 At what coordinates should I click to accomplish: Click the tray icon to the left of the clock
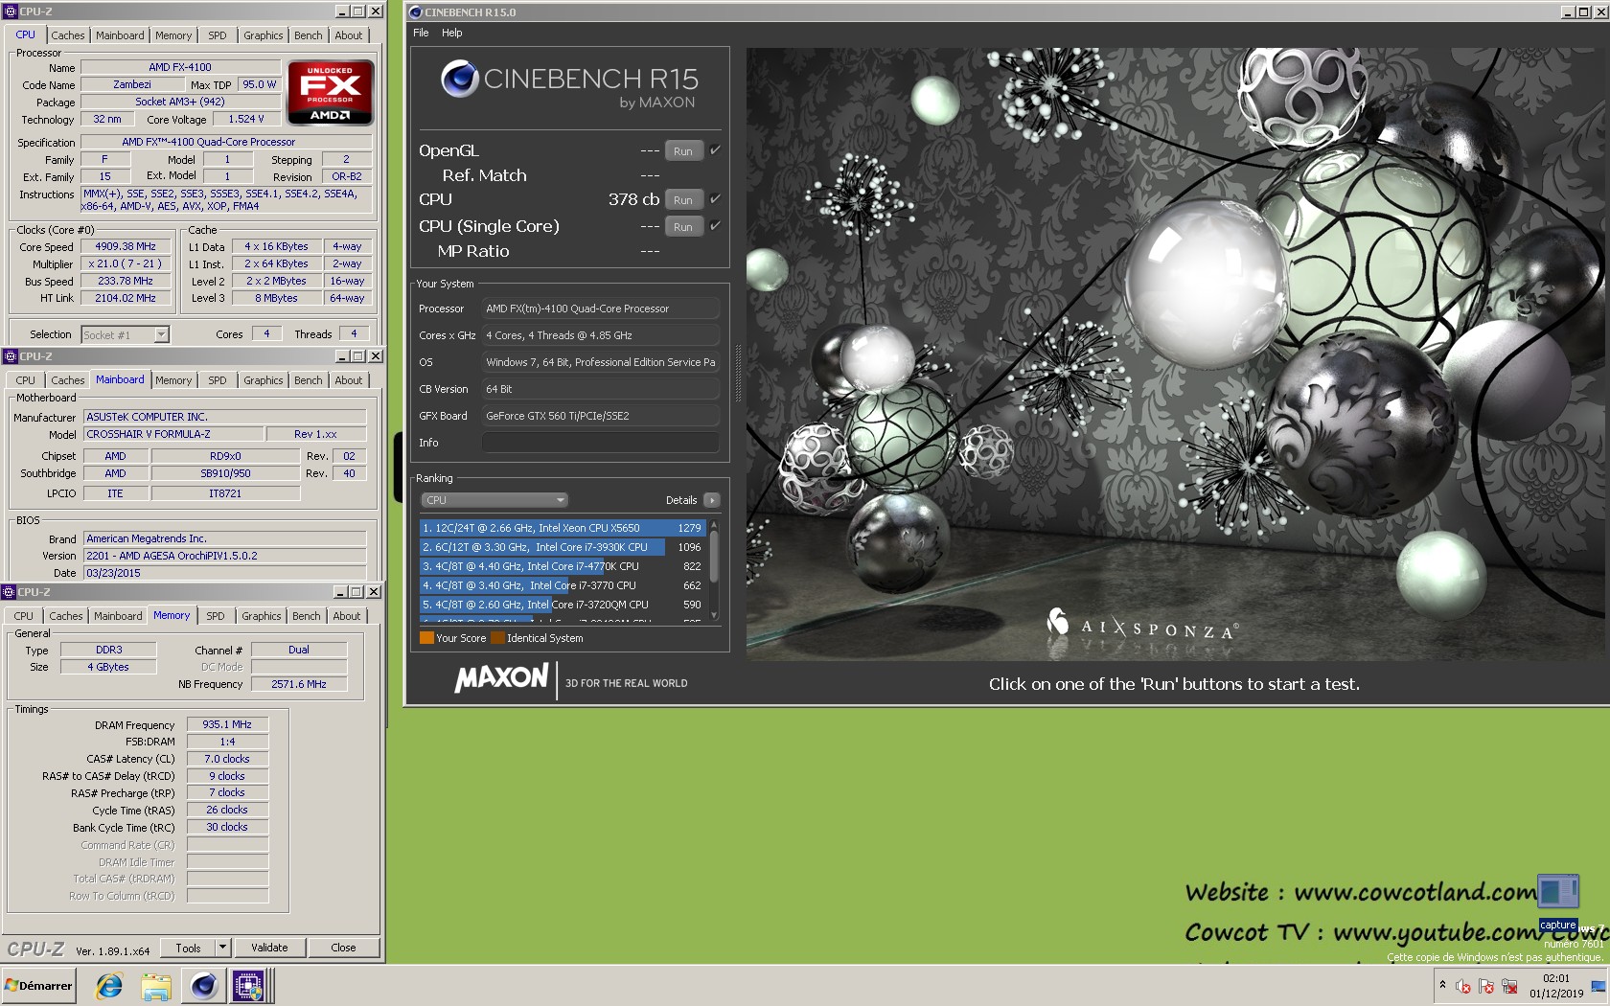click(1509, 986)
